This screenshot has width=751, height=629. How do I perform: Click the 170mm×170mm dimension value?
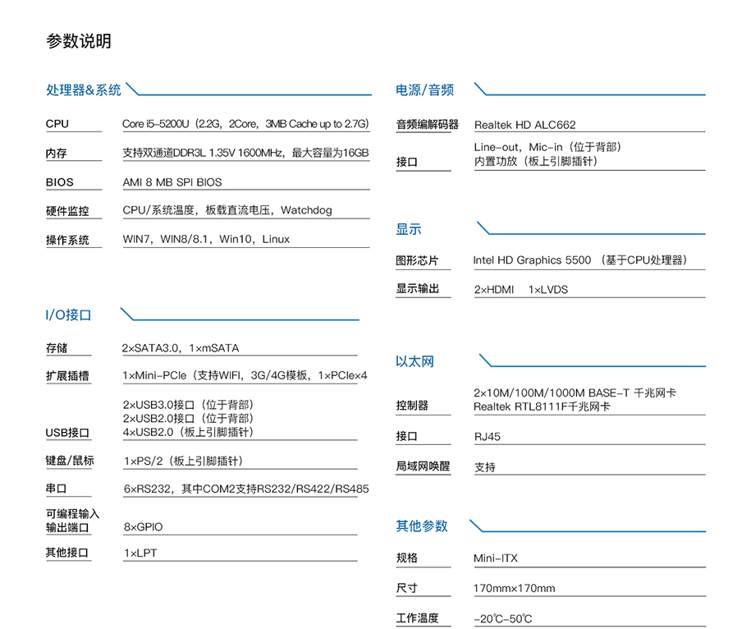pos(514,588)
